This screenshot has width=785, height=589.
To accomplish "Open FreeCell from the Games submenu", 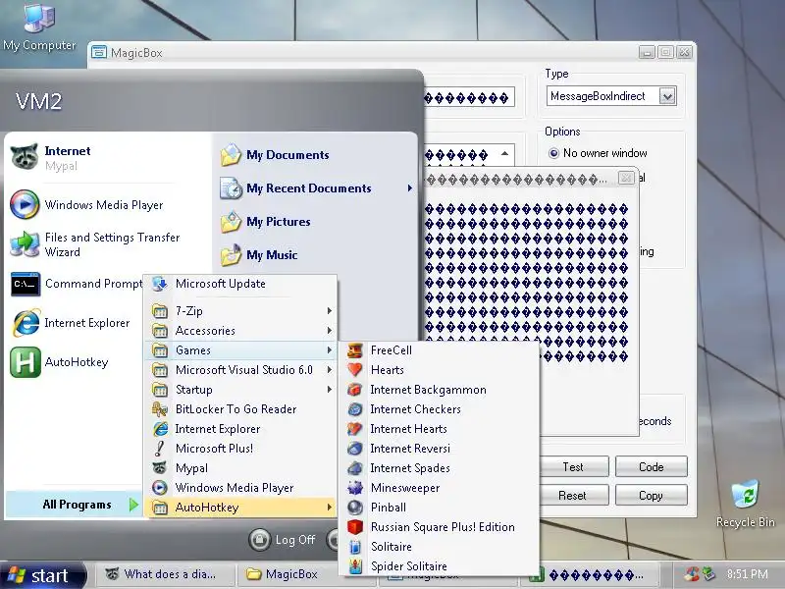I will (439, 350).
